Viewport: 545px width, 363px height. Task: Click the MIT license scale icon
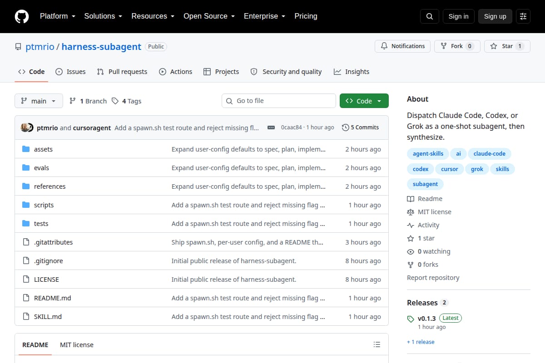(411, 212)
